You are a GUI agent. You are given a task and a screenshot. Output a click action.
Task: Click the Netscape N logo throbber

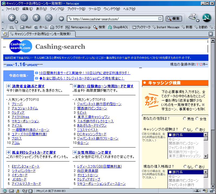pyautogui.click(x=207, y=18)
